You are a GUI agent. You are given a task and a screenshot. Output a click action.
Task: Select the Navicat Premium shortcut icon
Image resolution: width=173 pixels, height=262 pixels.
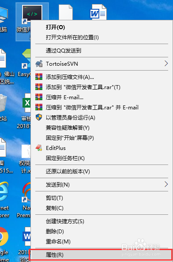point(26,192)
